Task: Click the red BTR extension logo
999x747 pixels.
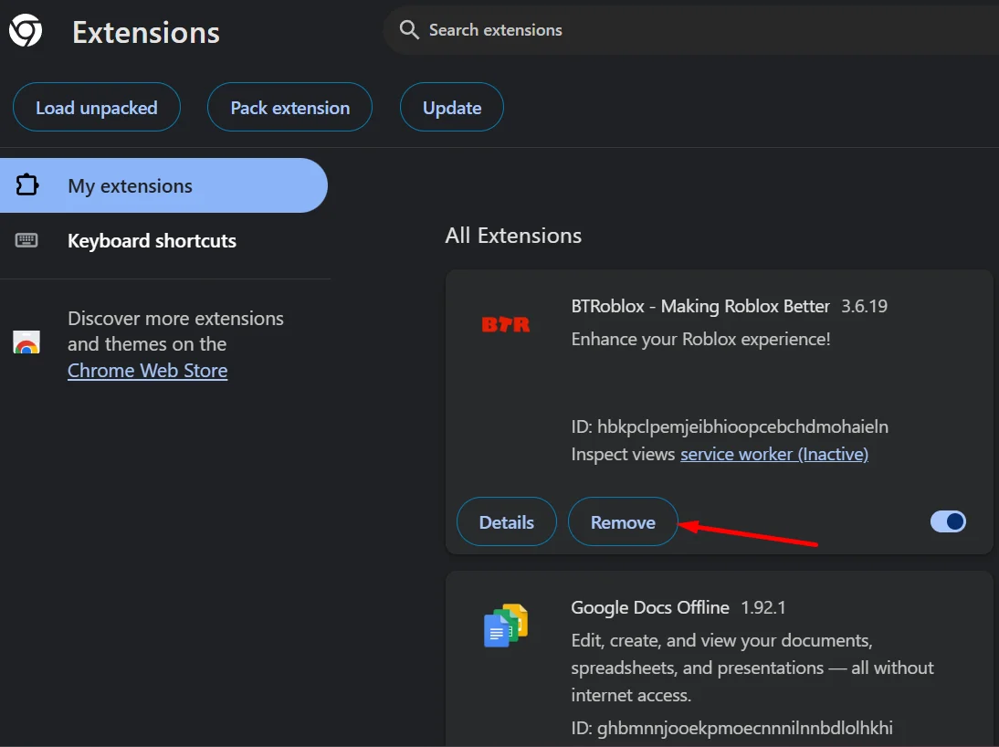Action: (x=505, y=324)
